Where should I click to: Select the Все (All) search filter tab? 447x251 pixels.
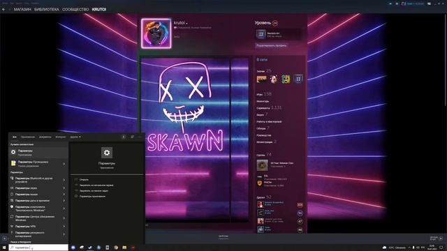coord(14,137)
